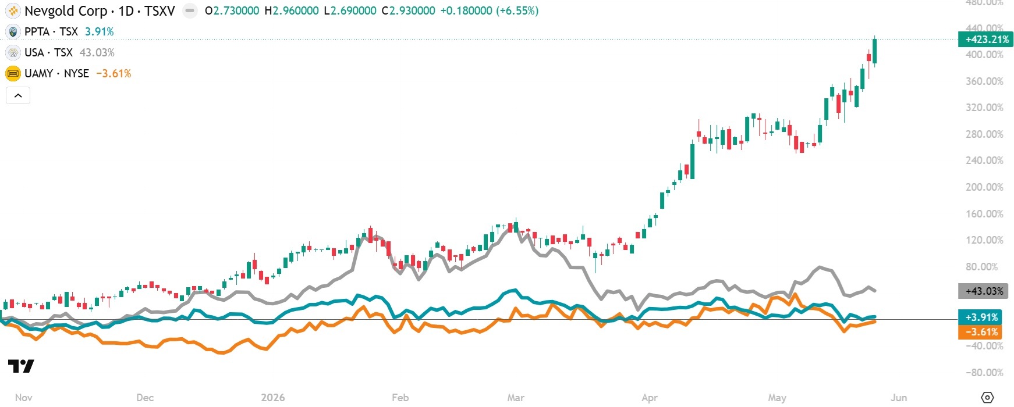The height and width of the screenshot is (407, 1014).
Task: Click the PPTA 3.91% value in legend
Action: [100, 31]
